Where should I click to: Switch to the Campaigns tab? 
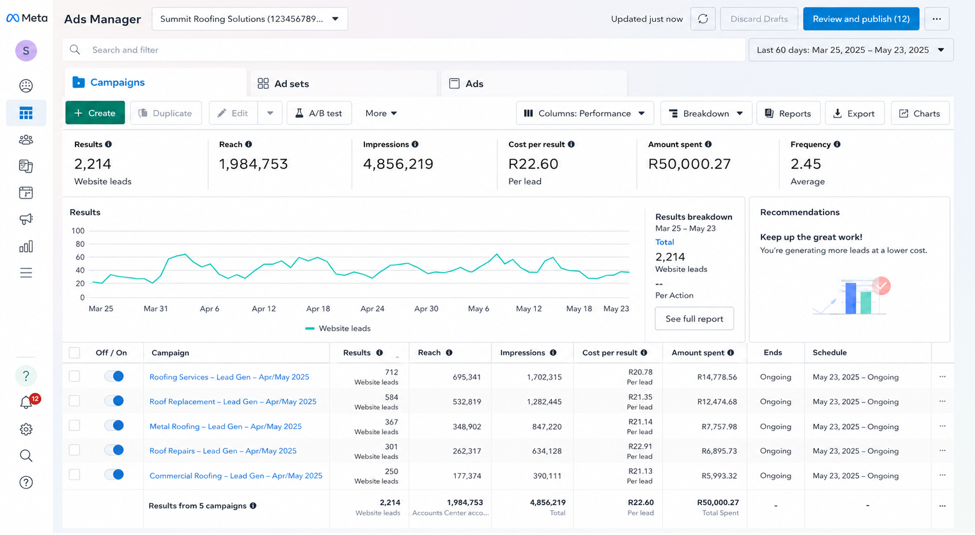(x=155, y=82)
